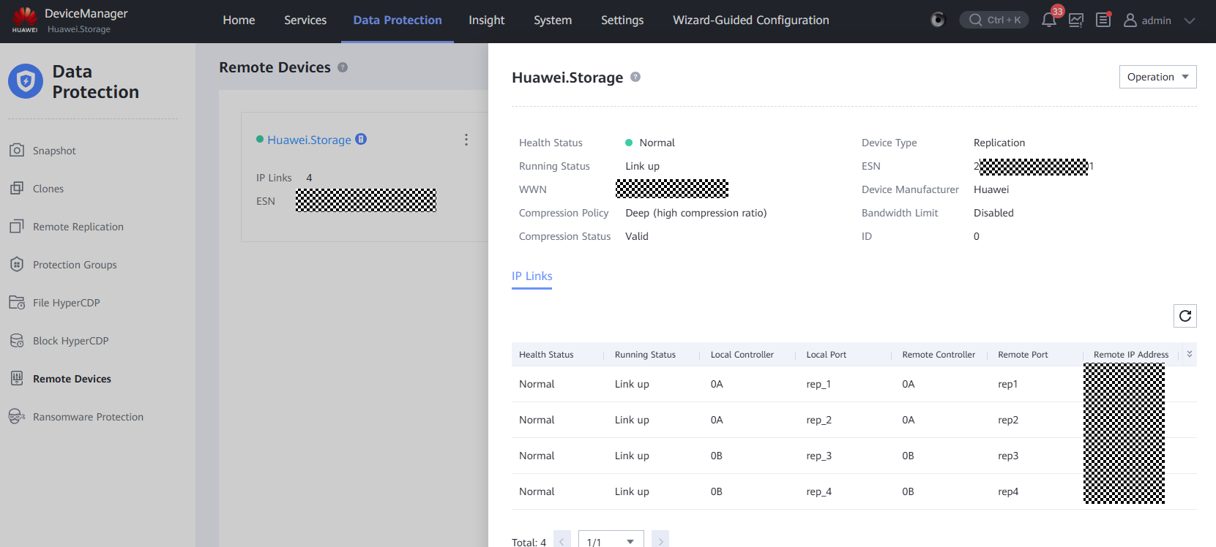Sort by the Running Status column header
This screenshot has height=547, width=1216.
645,355
